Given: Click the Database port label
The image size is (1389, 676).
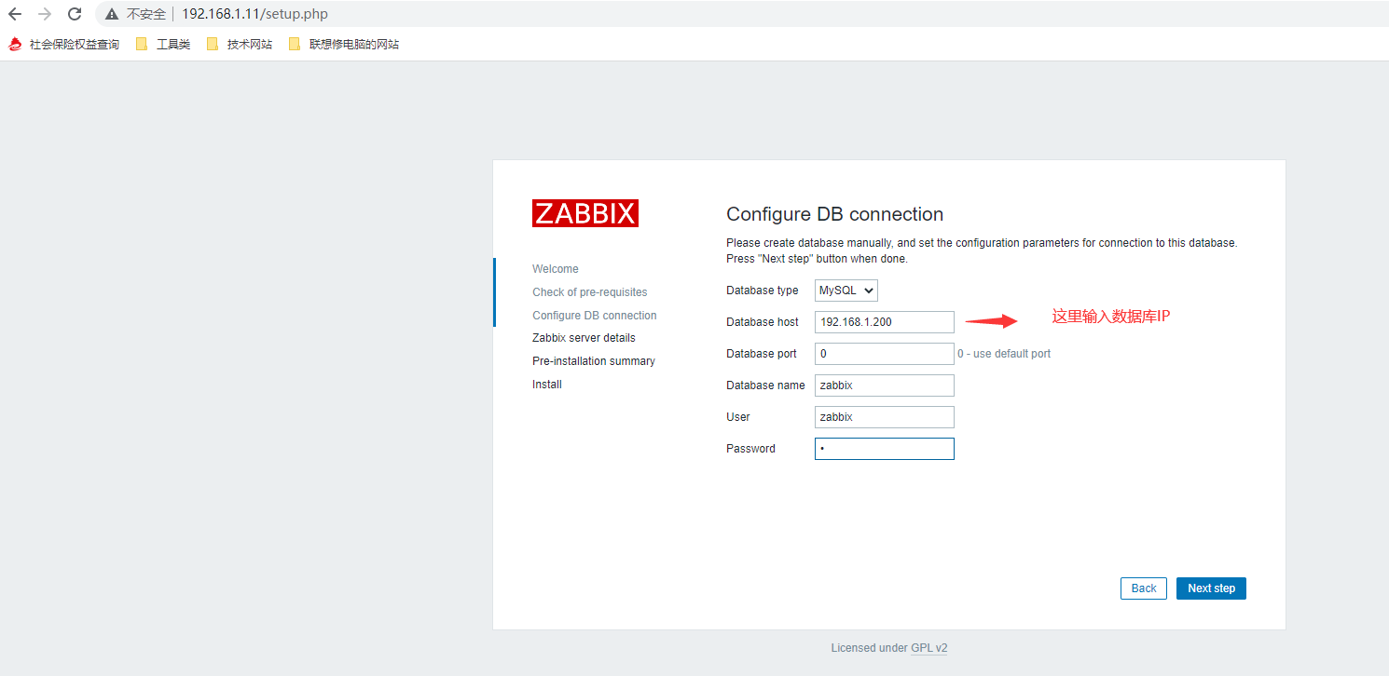Looking at the screenshot, I should pyautogui.click(x=762, y=354).
